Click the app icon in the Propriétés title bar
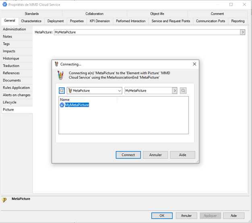252x223 pixels. click(4, 4)
